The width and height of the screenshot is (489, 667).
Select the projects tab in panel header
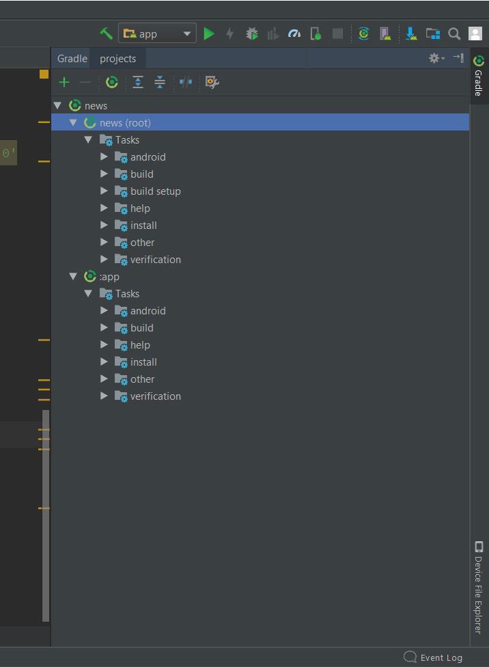click(x=117, y=59)
